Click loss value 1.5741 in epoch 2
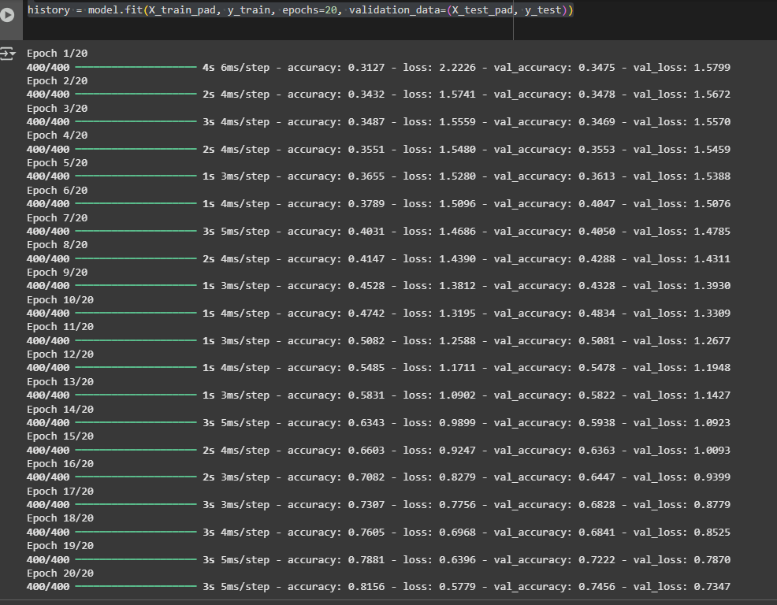This screenshot has height=605, width=777. [x=457, y=95]
